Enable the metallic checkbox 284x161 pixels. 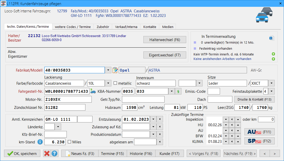[115, 83]
